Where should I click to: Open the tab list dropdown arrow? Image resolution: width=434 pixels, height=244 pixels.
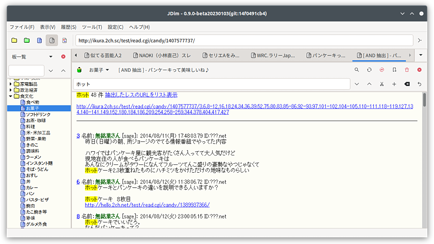click(x=421, y=55)
